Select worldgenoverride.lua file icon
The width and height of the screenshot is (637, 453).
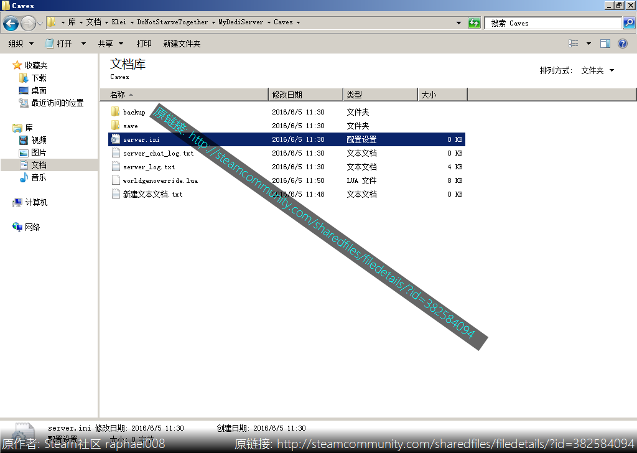tap(116, 180)
